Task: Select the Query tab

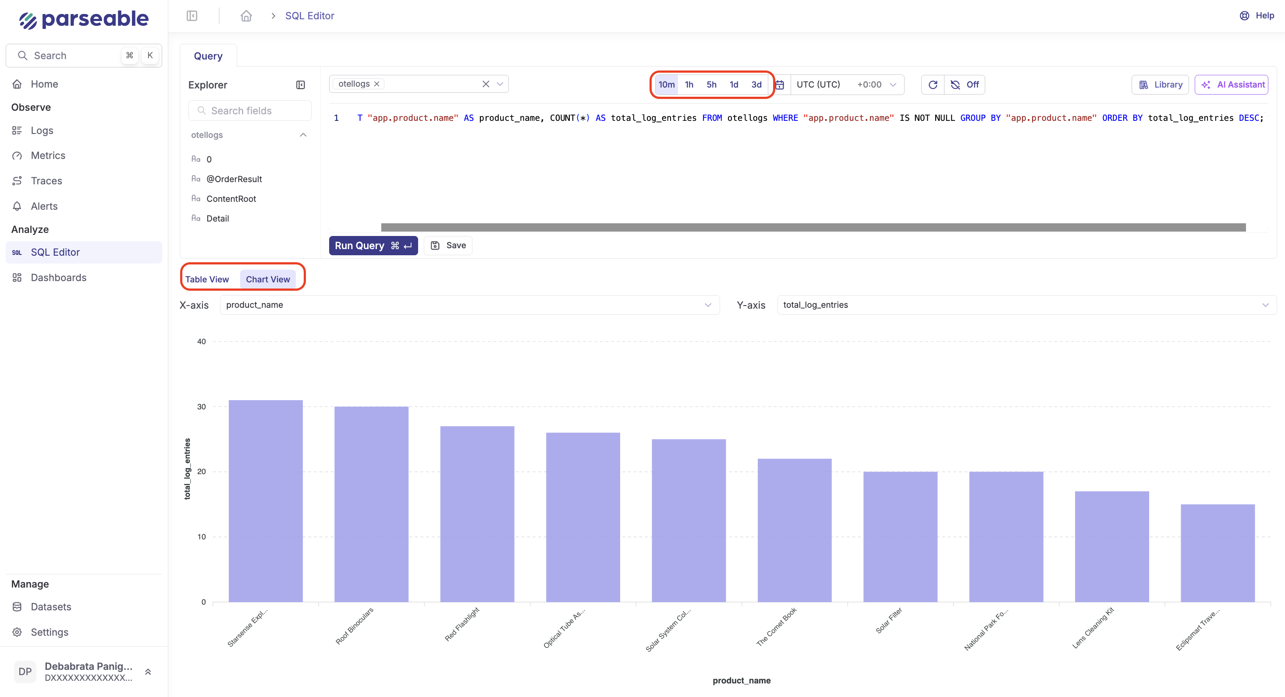Action: pos(208,56)
